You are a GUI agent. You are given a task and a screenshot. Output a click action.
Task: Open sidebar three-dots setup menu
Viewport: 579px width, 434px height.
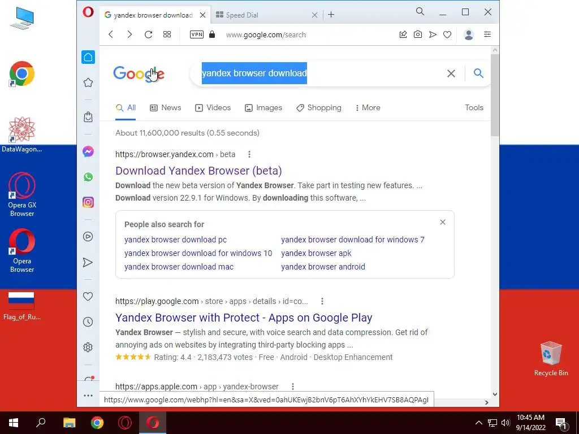coord(88,396)
